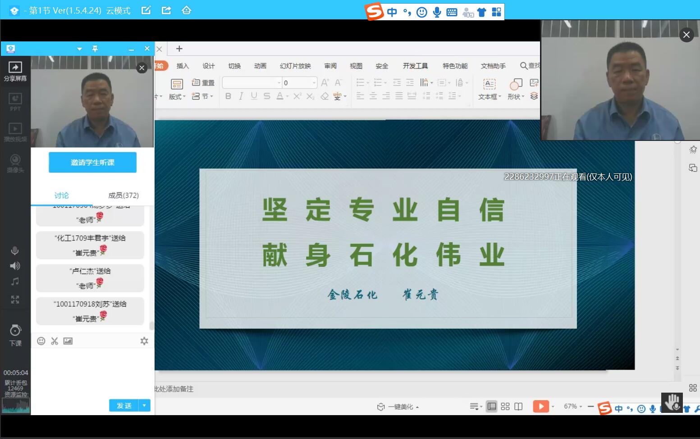
Task: Switch to the 成员(372) members tab
Action: pyautogui.click(x=123, y=195)
